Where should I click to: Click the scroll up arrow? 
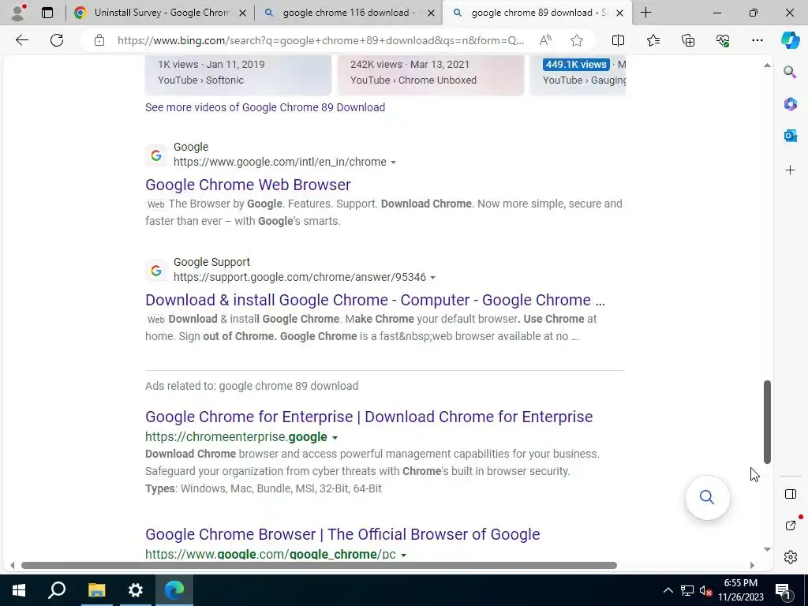tap(767, 65)
